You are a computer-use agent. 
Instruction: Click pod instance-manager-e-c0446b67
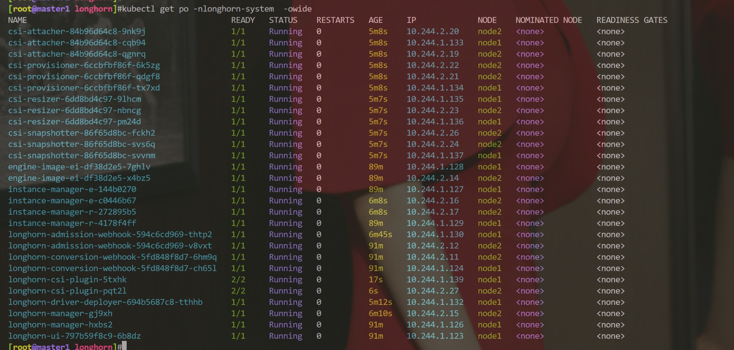pyautogui.click(x=72, y=201)
